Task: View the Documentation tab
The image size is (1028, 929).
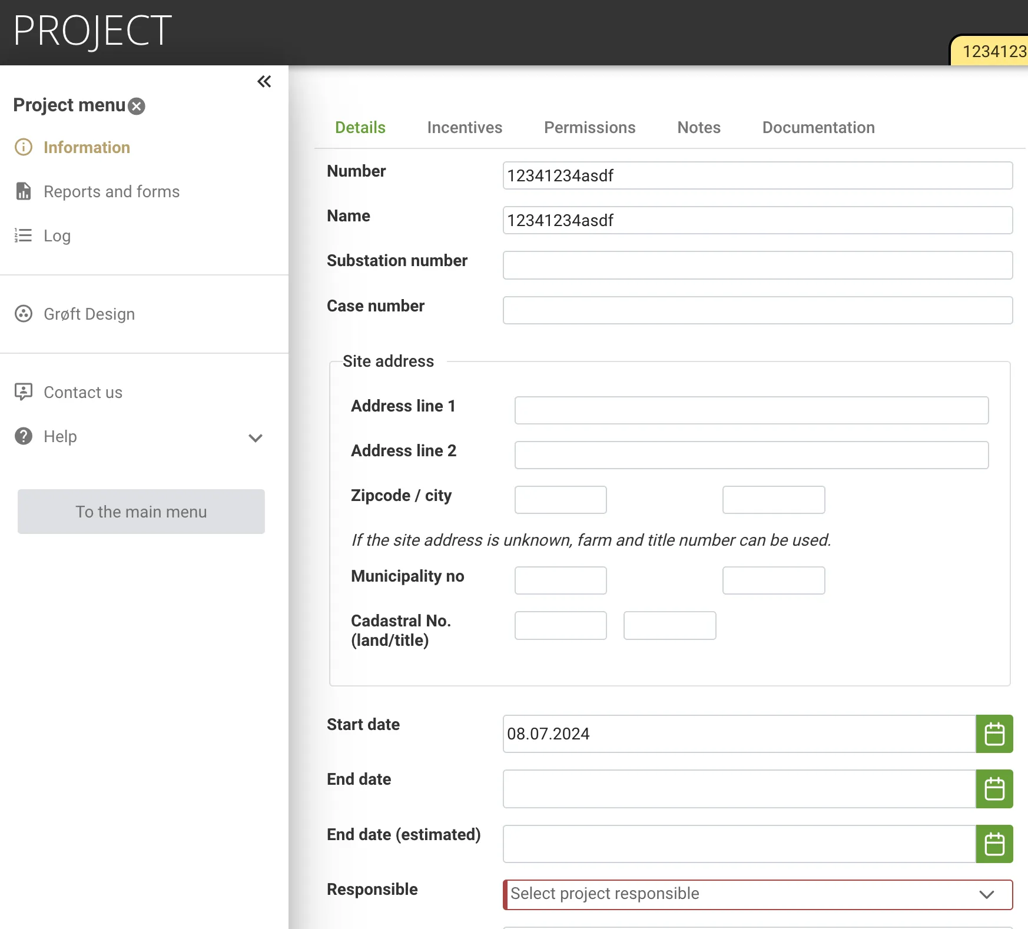Action: (818, 127)
